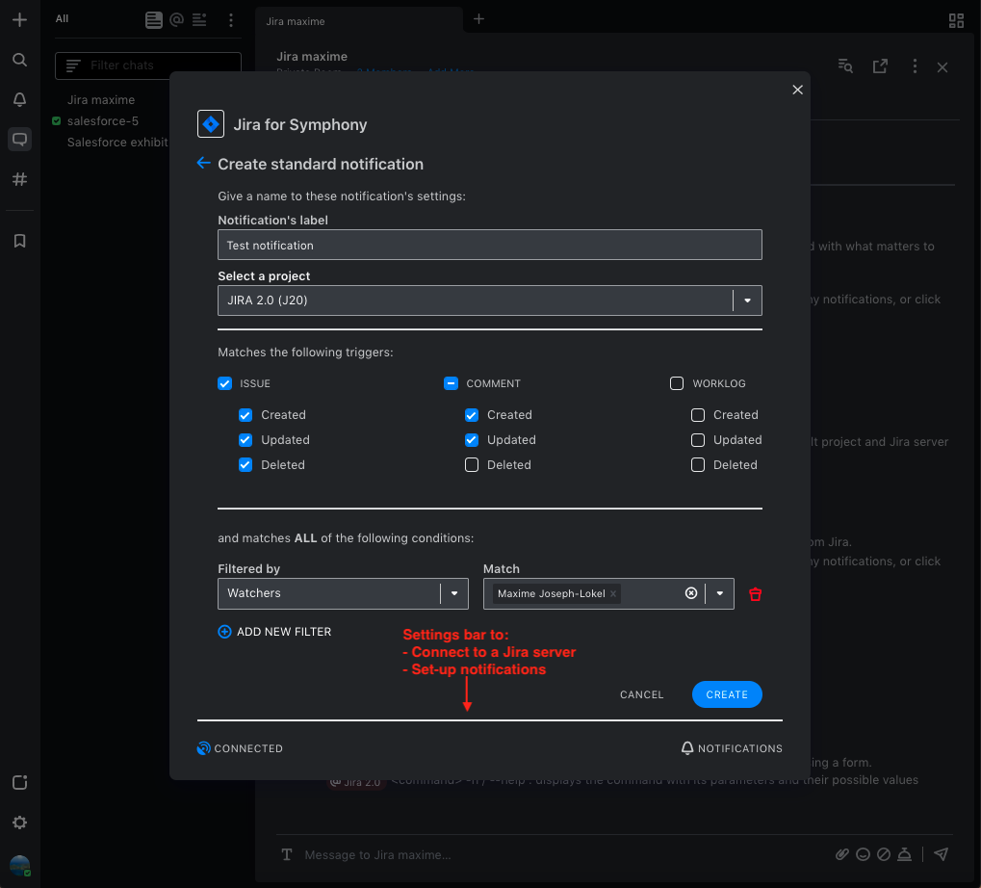The width and height of the screenshot is (981, 888).
Task: Open the CONNECTED settings
Action: point(241,748)
